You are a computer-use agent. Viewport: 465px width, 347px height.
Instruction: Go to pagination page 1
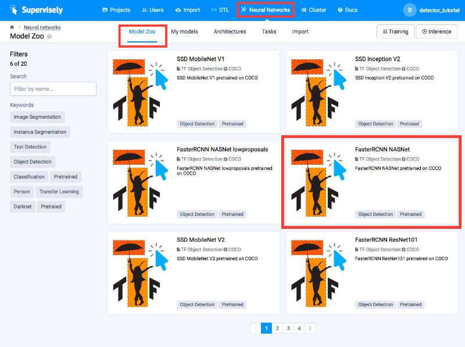[266, 328]
